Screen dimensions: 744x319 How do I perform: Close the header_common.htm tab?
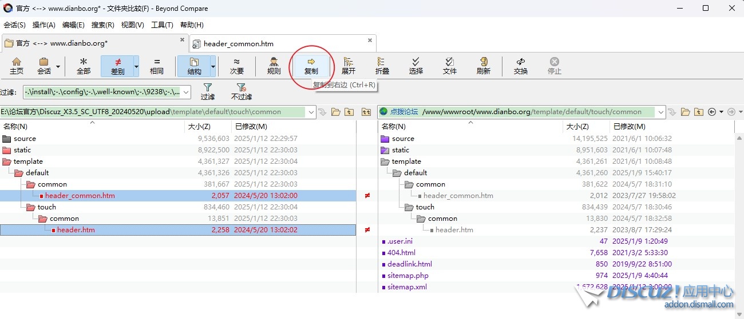pos(370,41)
